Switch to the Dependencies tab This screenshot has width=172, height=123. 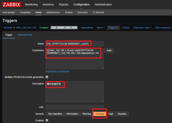point(25,35)
